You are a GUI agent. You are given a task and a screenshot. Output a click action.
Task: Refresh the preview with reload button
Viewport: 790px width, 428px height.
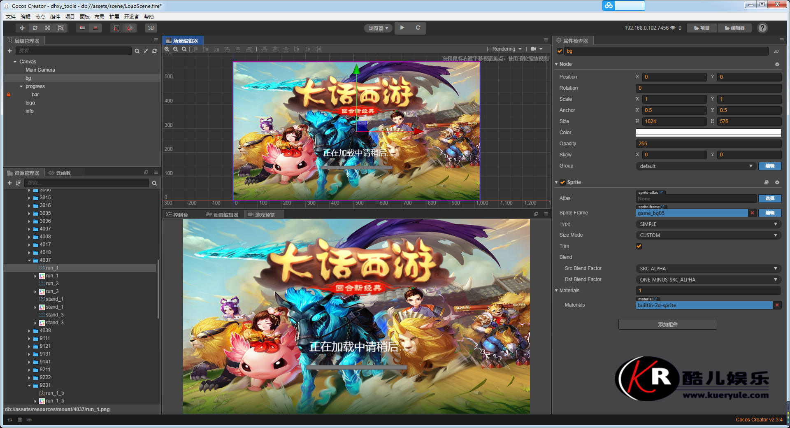click(x=418, y=28)
